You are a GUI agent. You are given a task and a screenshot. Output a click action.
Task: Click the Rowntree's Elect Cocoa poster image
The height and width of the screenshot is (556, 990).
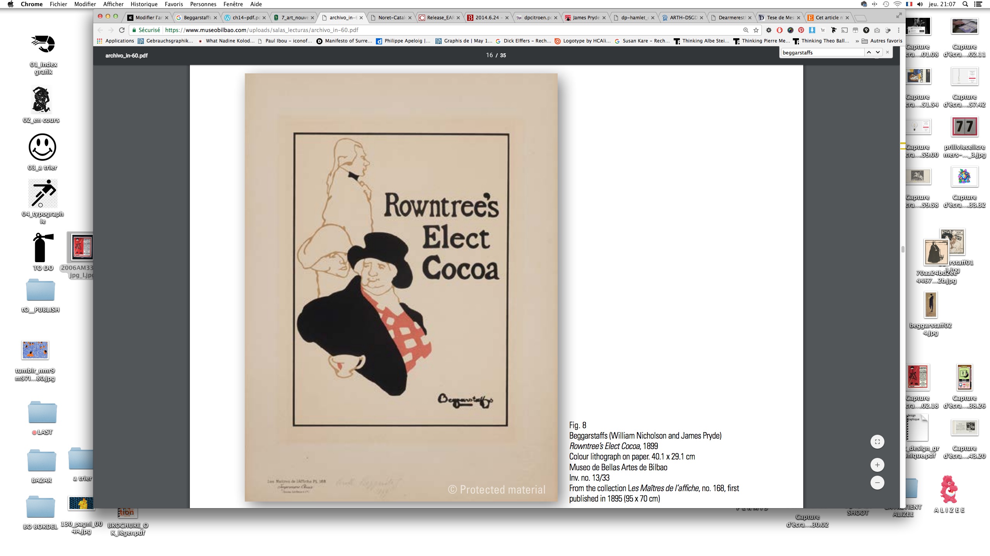pos(401,287)
